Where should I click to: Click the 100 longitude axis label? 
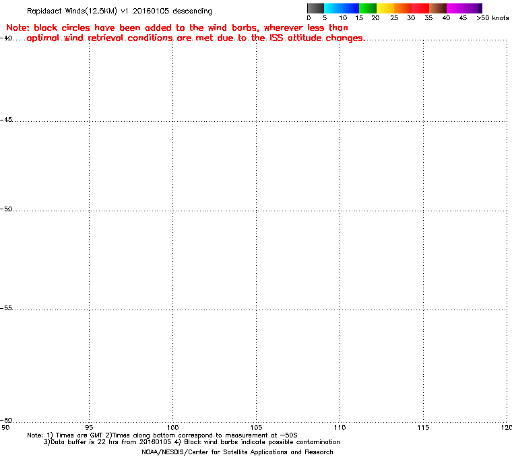click(x=172, y=427)
